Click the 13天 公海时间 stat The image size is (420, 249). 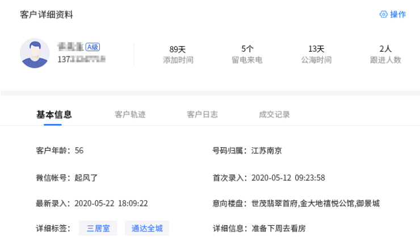[x=316, y=54]
